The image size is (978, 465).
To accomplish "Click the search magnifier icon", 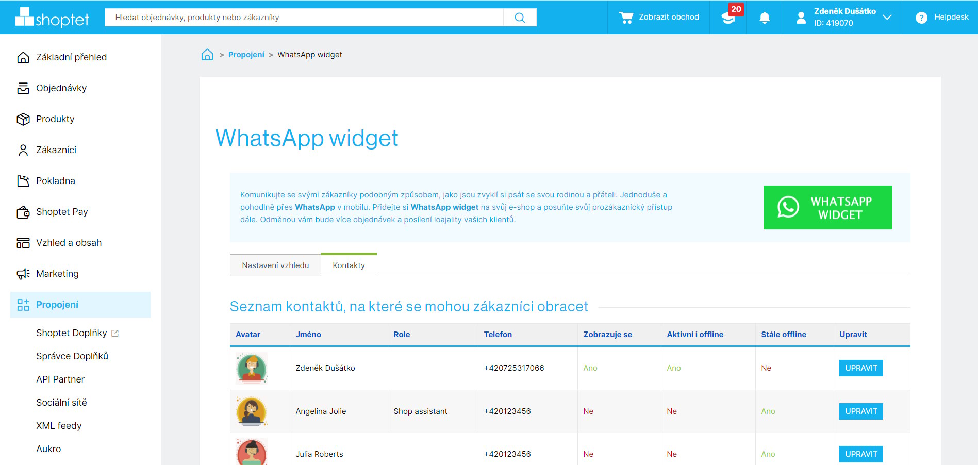I will coord(520,18).
